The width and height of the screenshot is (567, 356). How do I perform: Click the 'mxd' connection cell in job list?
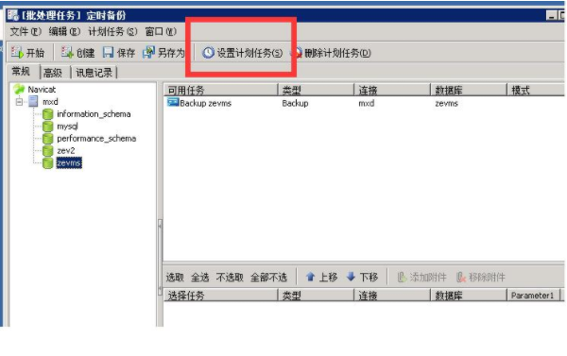click(367, 103)
